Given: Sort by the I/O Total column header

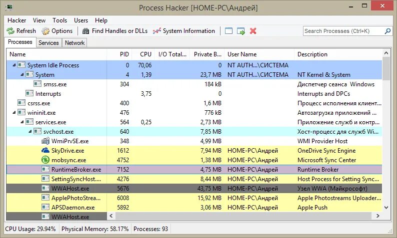Looking at the screenshot, I should pyautogui.click(x=172, y=54).
